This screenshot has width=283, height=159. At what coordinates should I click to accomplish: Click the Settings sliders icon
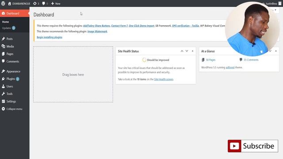pos(3,101)
